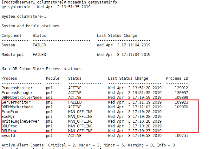Click the FAILED status in the Module pm1 row

coord(39,55)
